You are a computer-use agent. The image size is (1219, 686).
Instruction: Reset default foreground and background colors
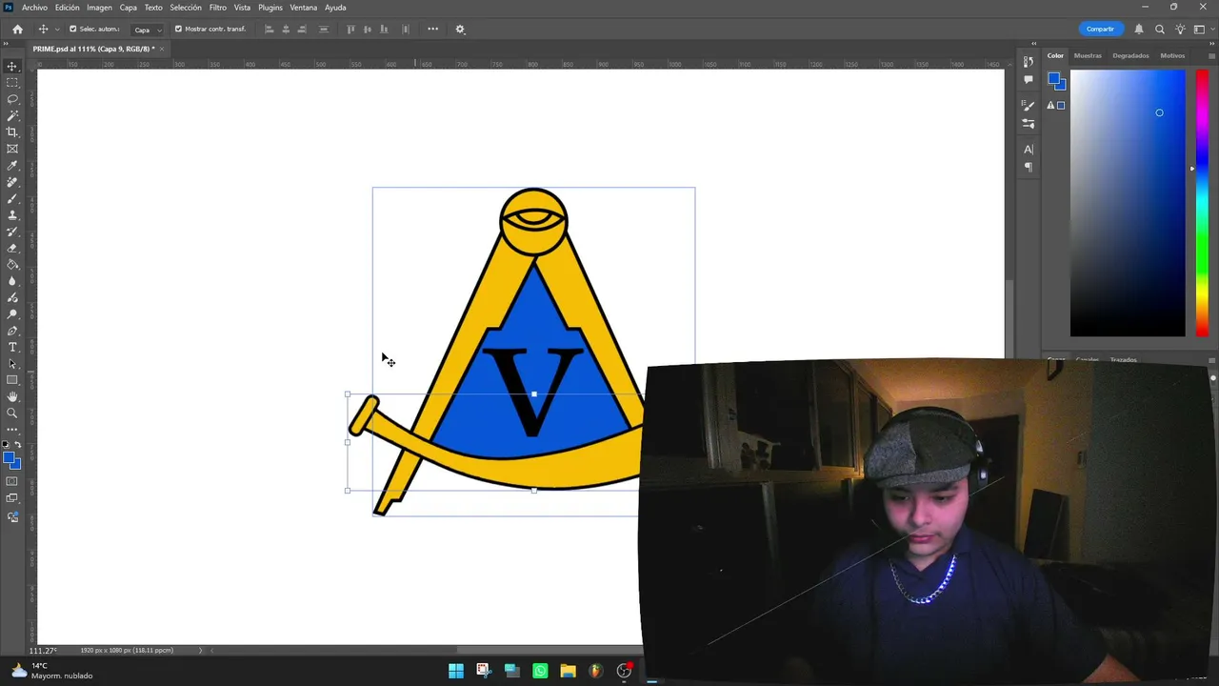6,445
